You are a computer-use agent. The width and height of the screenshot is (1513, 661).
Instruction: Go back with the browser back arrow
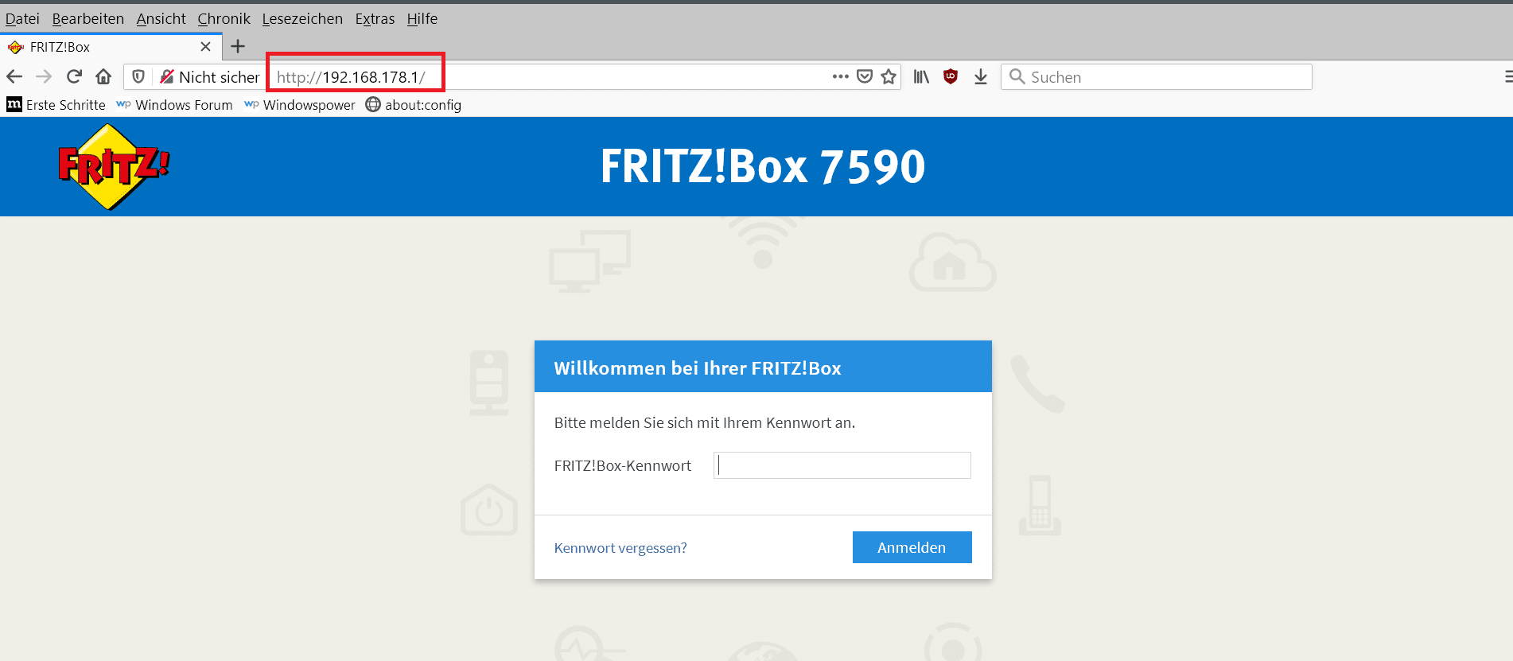pos(14,76)
